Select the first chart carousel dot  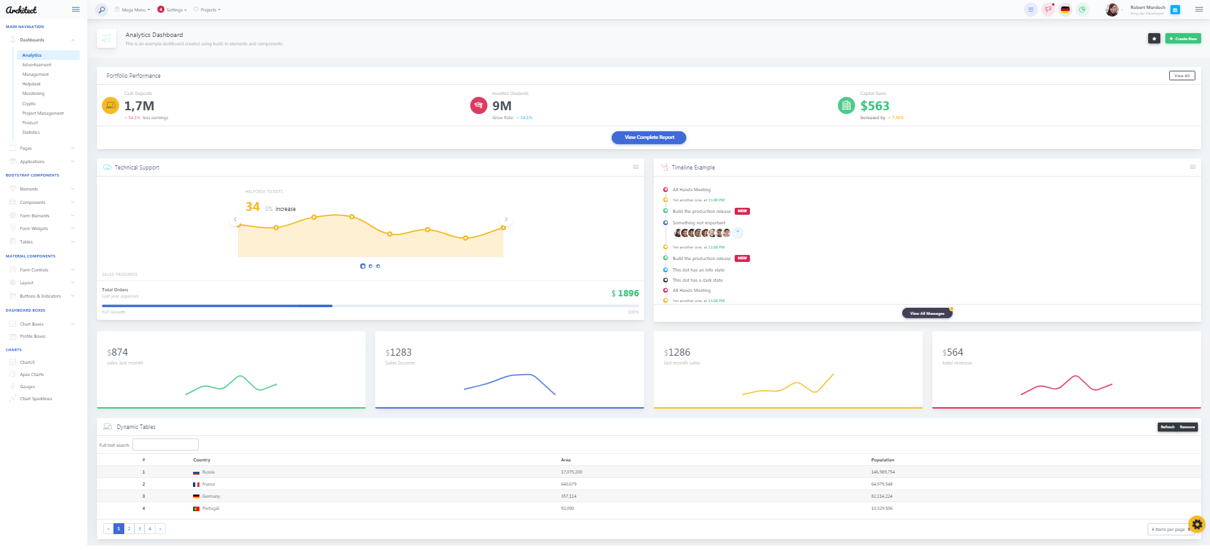pyautogui.click(x=363, y=266)
